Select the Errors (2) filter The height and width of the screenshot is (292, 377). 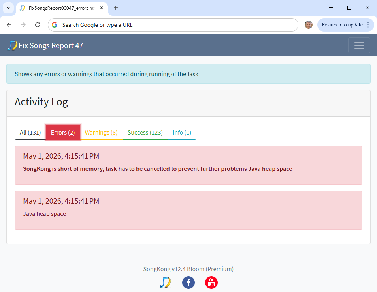(x=63, y=132)
